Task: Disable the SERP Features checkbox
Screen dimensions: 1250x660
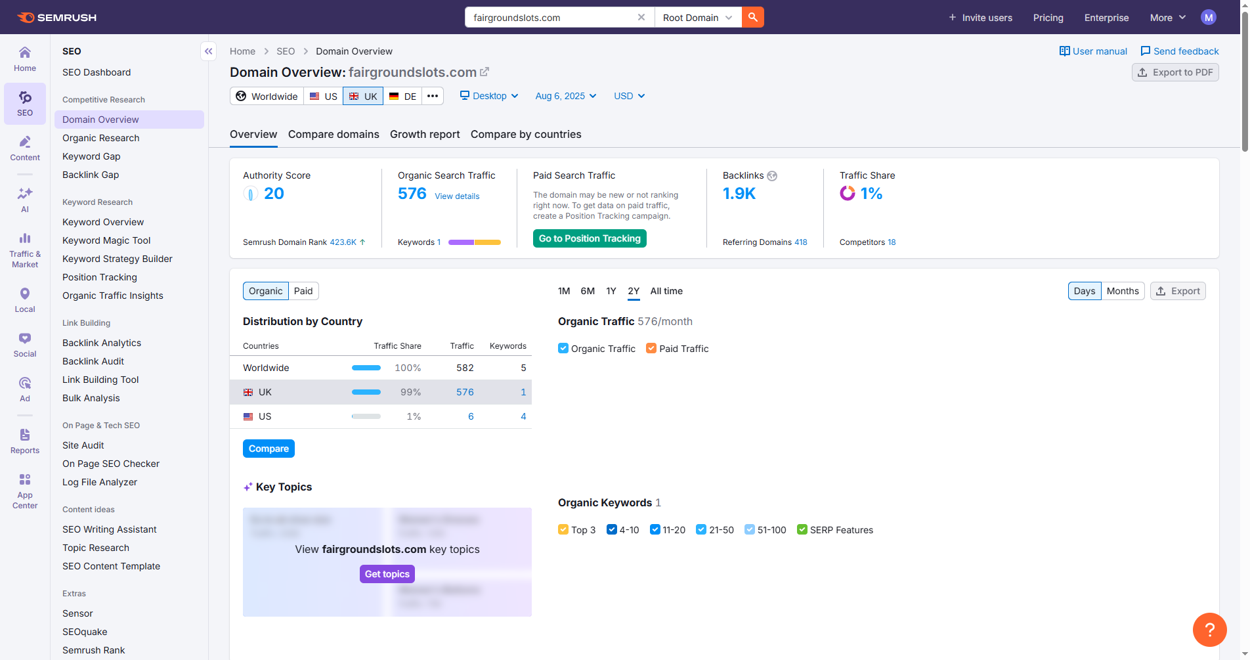Action: 802,530
